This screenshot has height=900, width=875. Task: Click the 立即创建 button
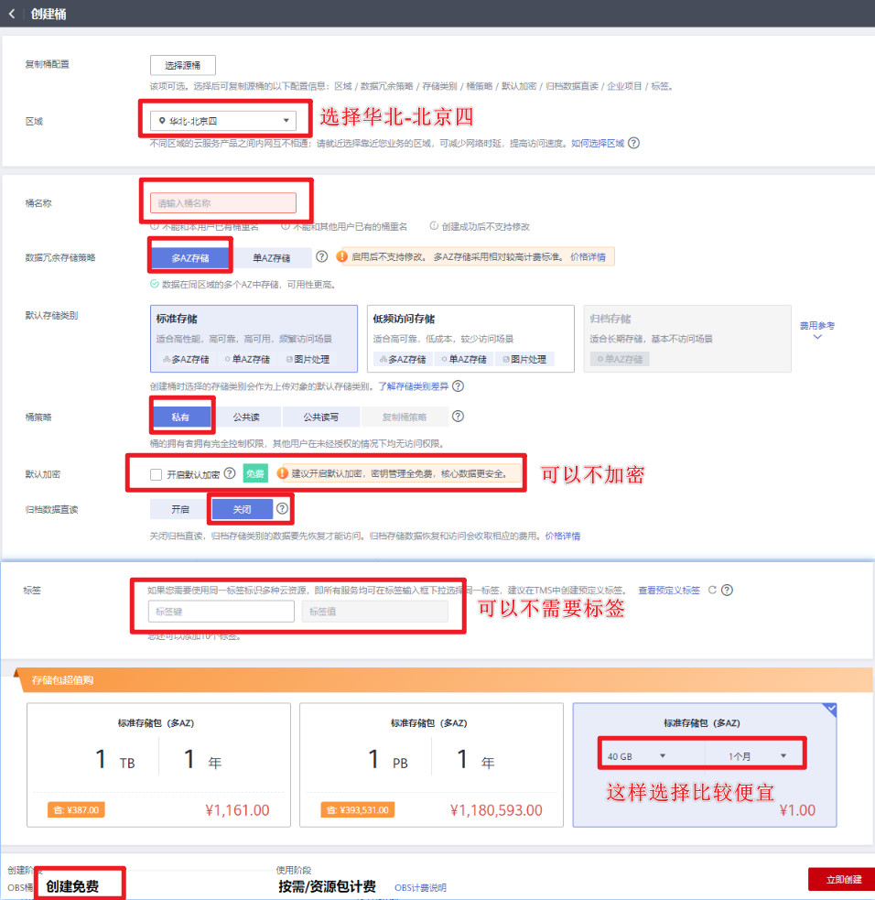[844, 879]
